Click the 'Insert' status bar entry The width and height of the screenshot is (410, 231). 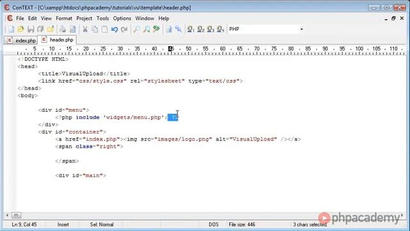(x=63, y=225)
